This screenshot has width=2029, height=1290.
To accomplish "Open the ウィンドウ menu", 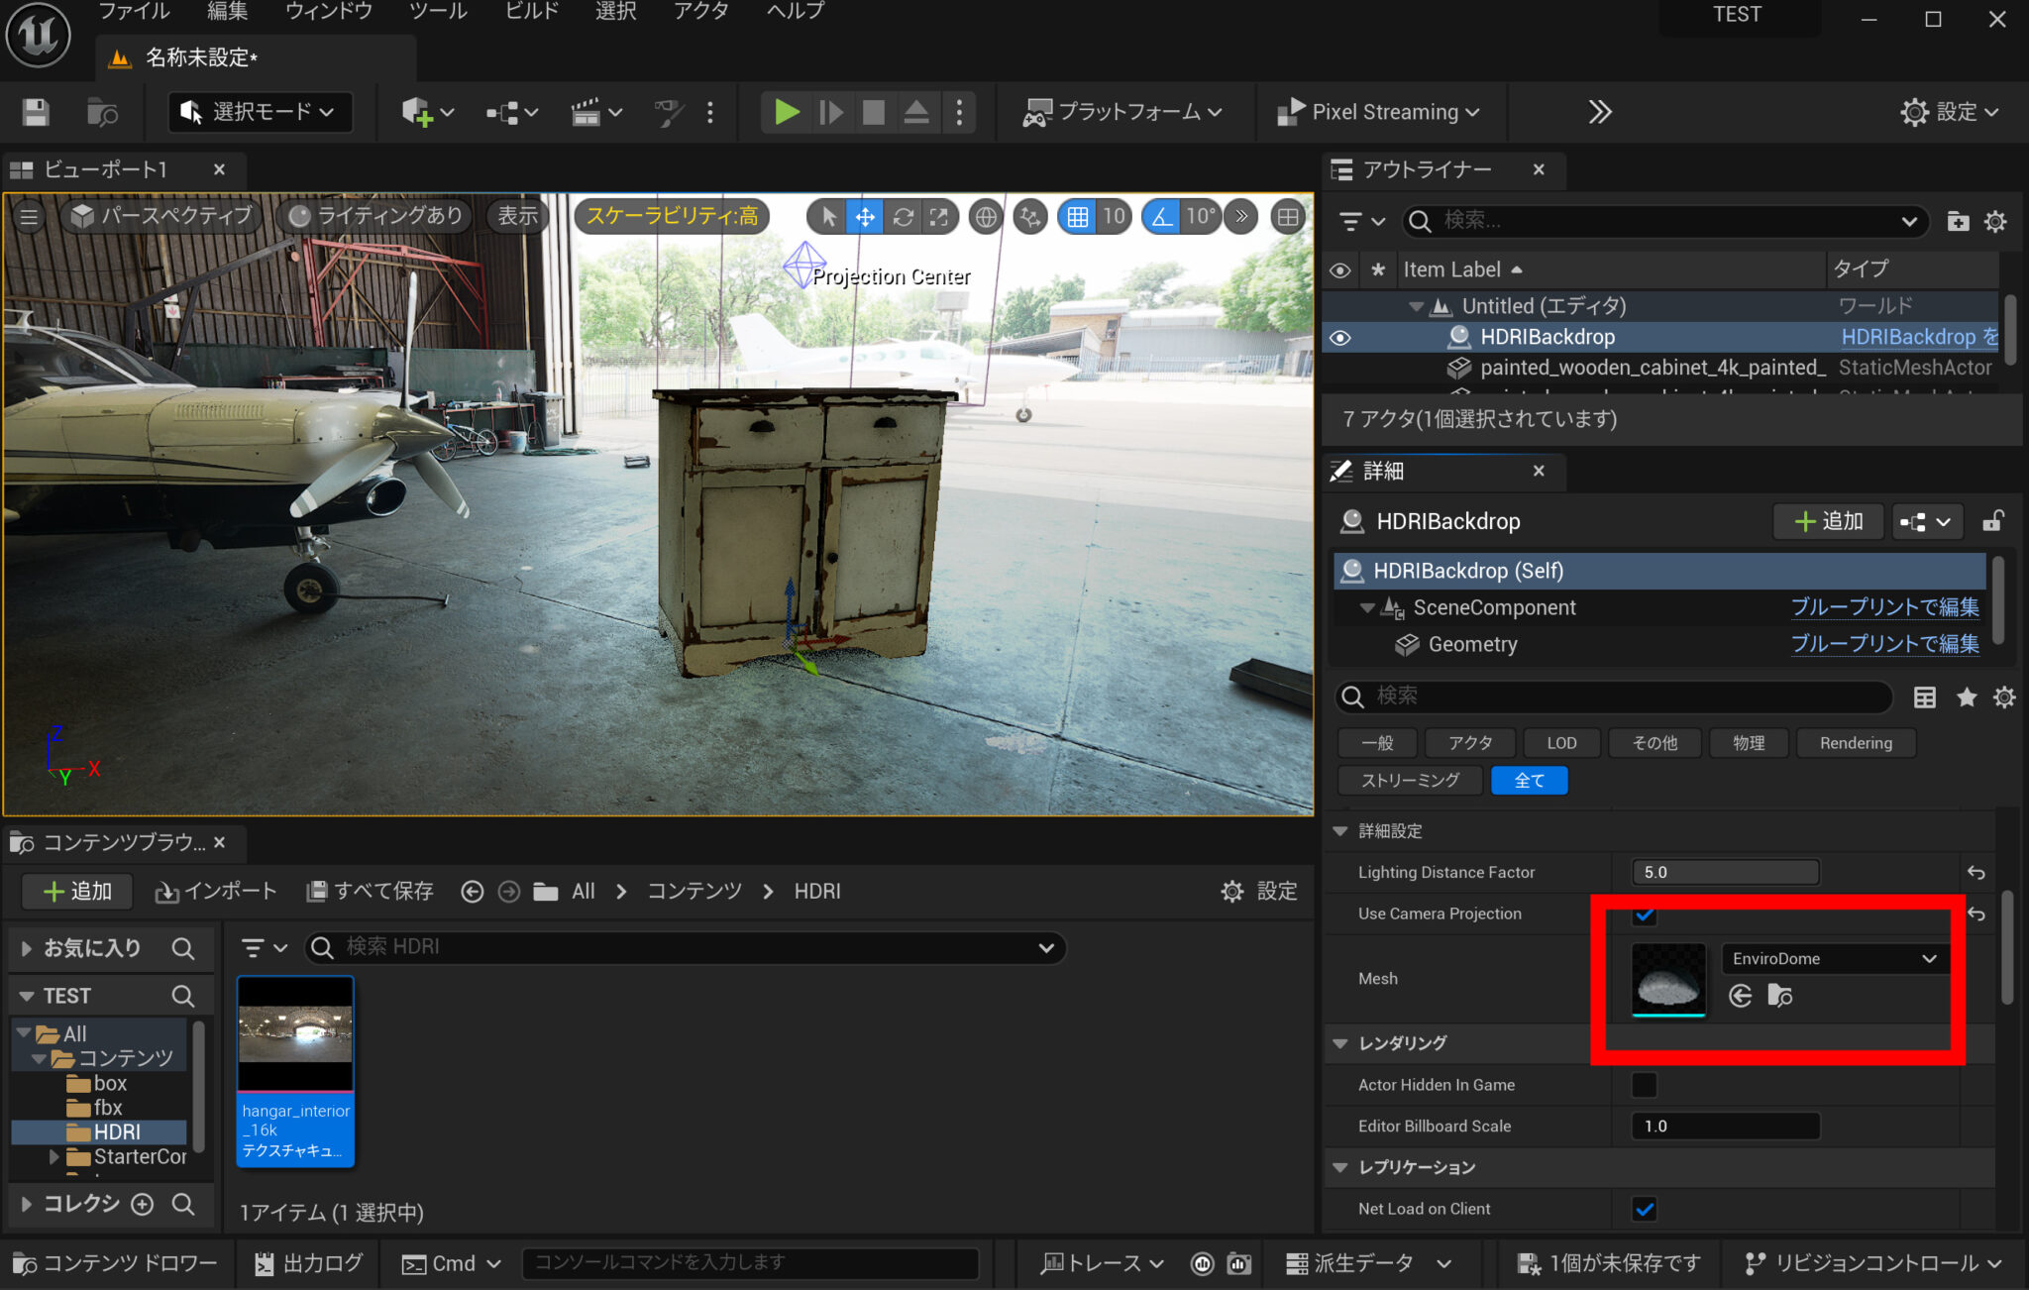I will pos(328,11).
